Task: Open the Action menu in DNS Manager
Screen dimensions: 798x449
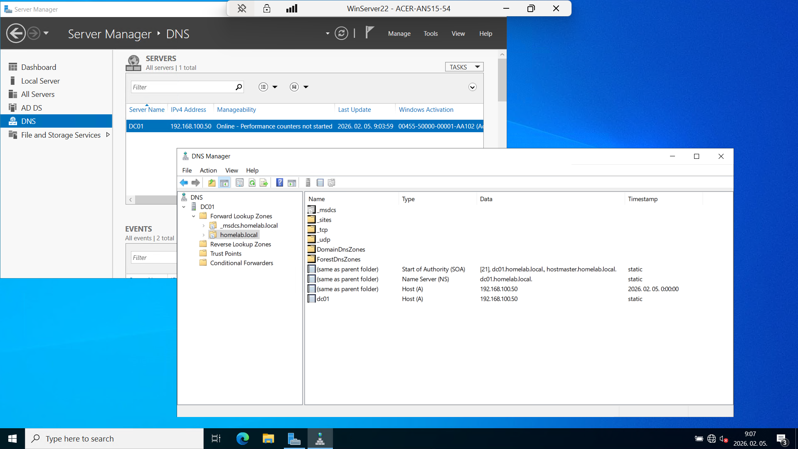Action: [208, 170]
